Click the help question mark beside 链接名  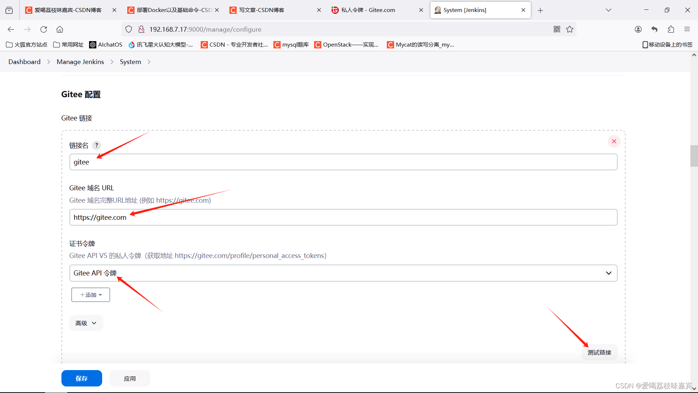click(x=96, y=145)
